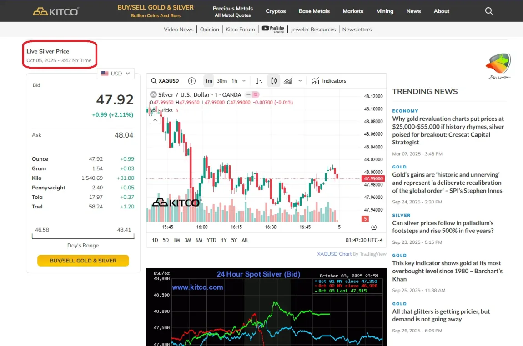This screenshot has width=523, height=346.
Task: Open the Cryptos menu
Action: 276,11
